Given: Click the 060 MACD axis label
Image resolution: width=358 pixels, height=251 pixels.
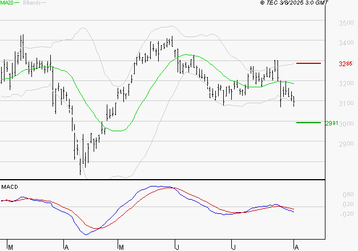Looking at the screenshot, I should [x=348, y=195].
